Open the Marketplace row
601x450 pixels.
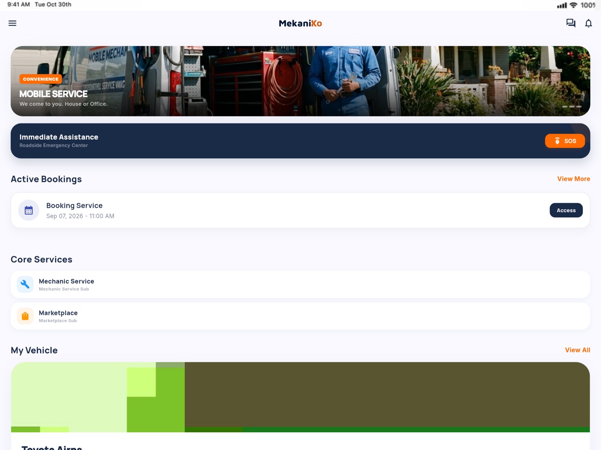coord(300,316)
